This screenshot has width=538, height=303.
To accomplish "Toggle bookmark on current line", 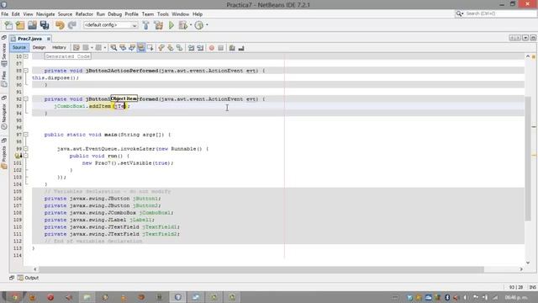I will pos(179,48).
